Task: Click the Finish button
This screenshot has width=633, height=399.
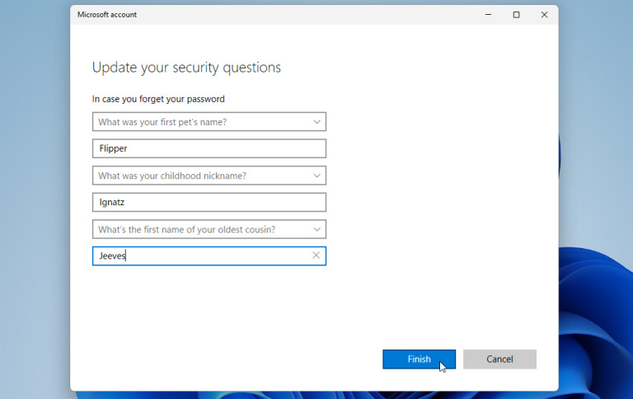Action: coord(419,359)
